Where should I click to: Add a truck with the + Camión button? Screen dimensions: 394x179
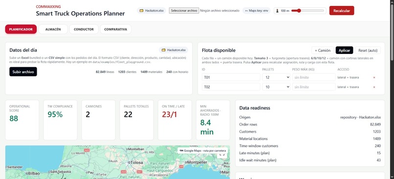click(323, 50)
